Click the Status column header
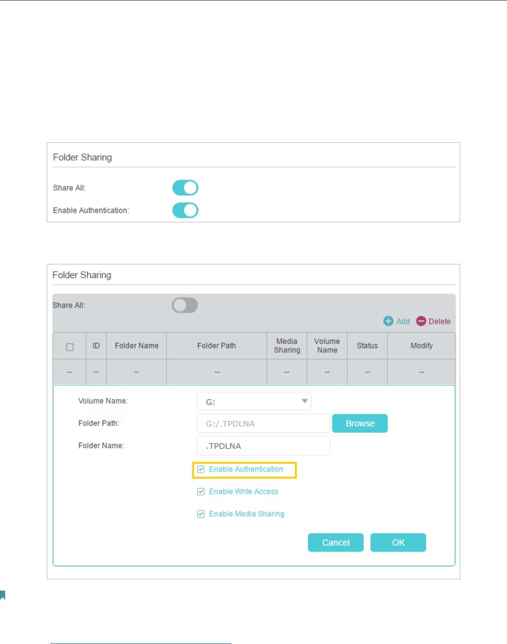 pyautogui.click(x=367, y=346)
